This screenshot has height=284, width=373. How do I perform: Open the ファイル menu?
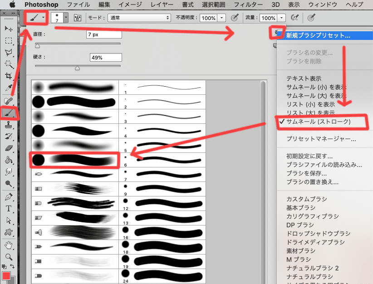[x=78, y=5]
